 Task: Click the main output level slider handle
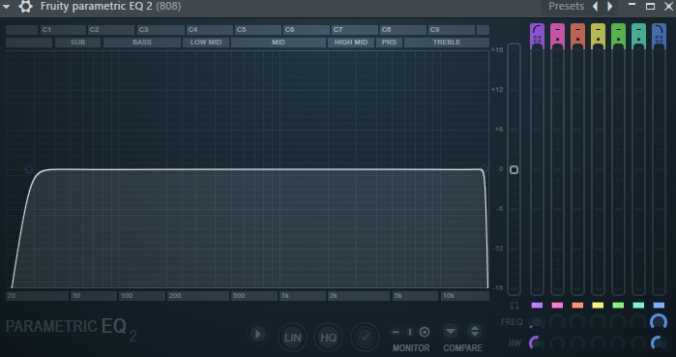(x=514, y=170)
